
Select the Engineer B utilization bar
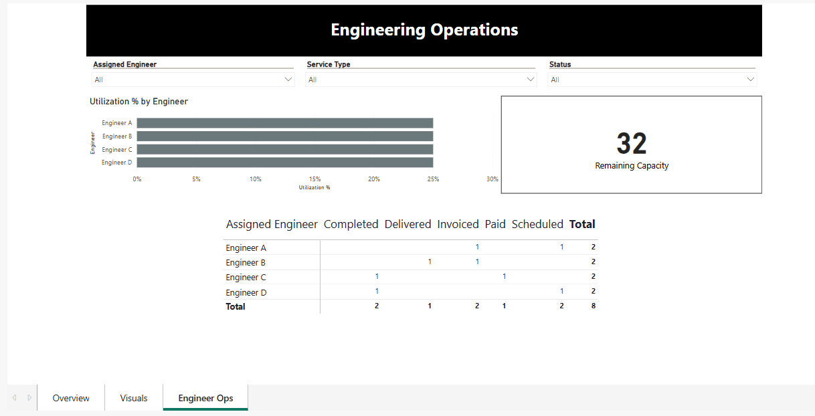point(285,136)
